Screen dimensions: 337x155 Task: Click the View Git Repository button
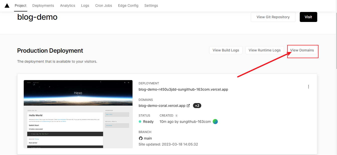[x=273, y=17]
